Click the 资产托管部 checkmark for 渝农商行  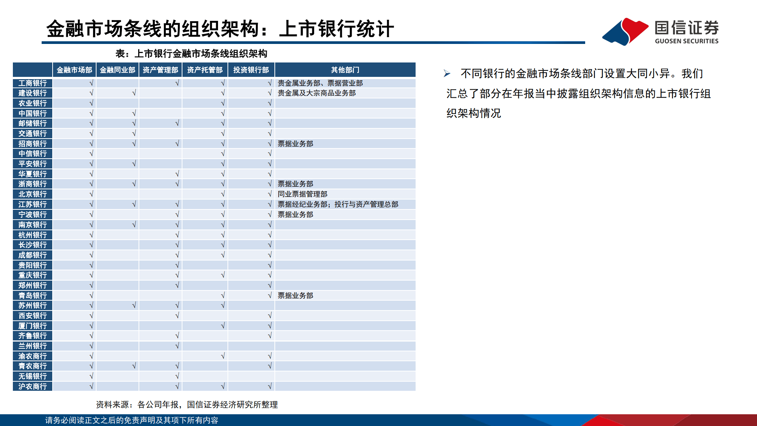[223, 356]
